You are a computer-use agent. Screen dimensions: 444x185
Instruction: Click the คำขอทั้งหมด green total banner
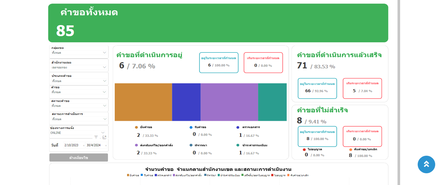pos(218,23)
